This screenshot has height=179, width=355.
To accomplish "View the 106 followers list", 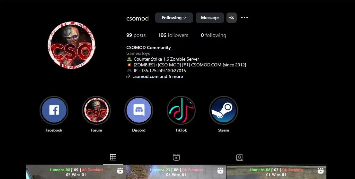I will [173, 35].
